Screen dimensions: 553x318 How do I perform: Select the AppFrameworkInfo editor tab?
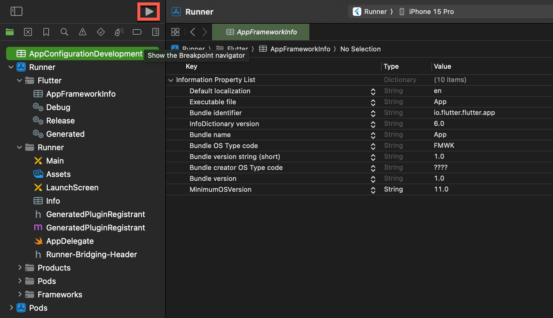coord(261,32)
